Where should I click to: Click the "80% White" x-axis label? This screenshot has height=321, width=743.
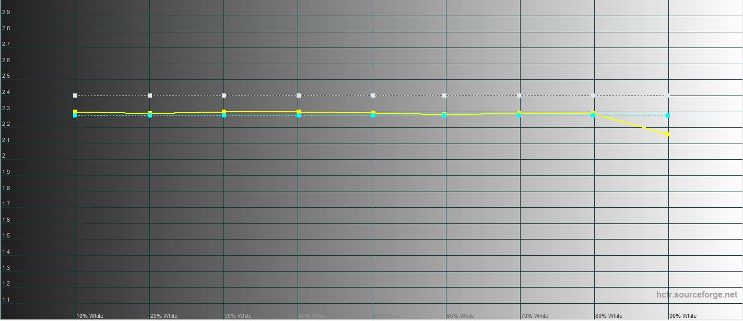tap(609, 316)
